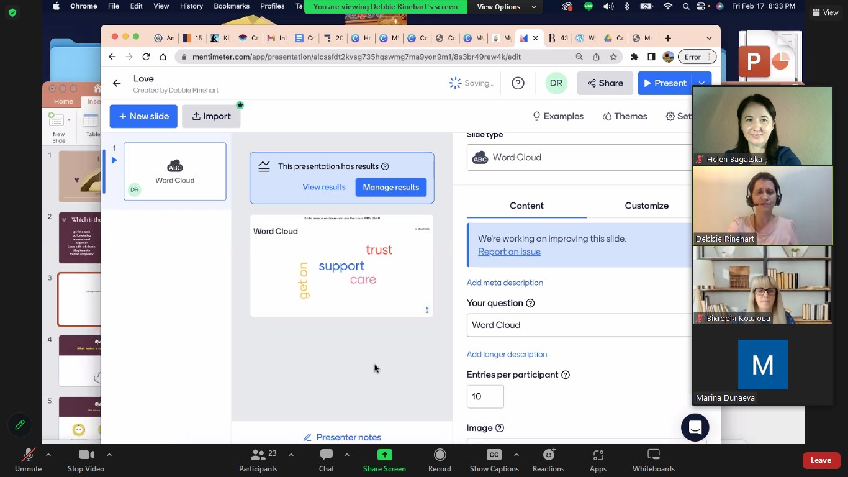
Task: Click the Entries per participant field
Action: (x=485, y=396)
